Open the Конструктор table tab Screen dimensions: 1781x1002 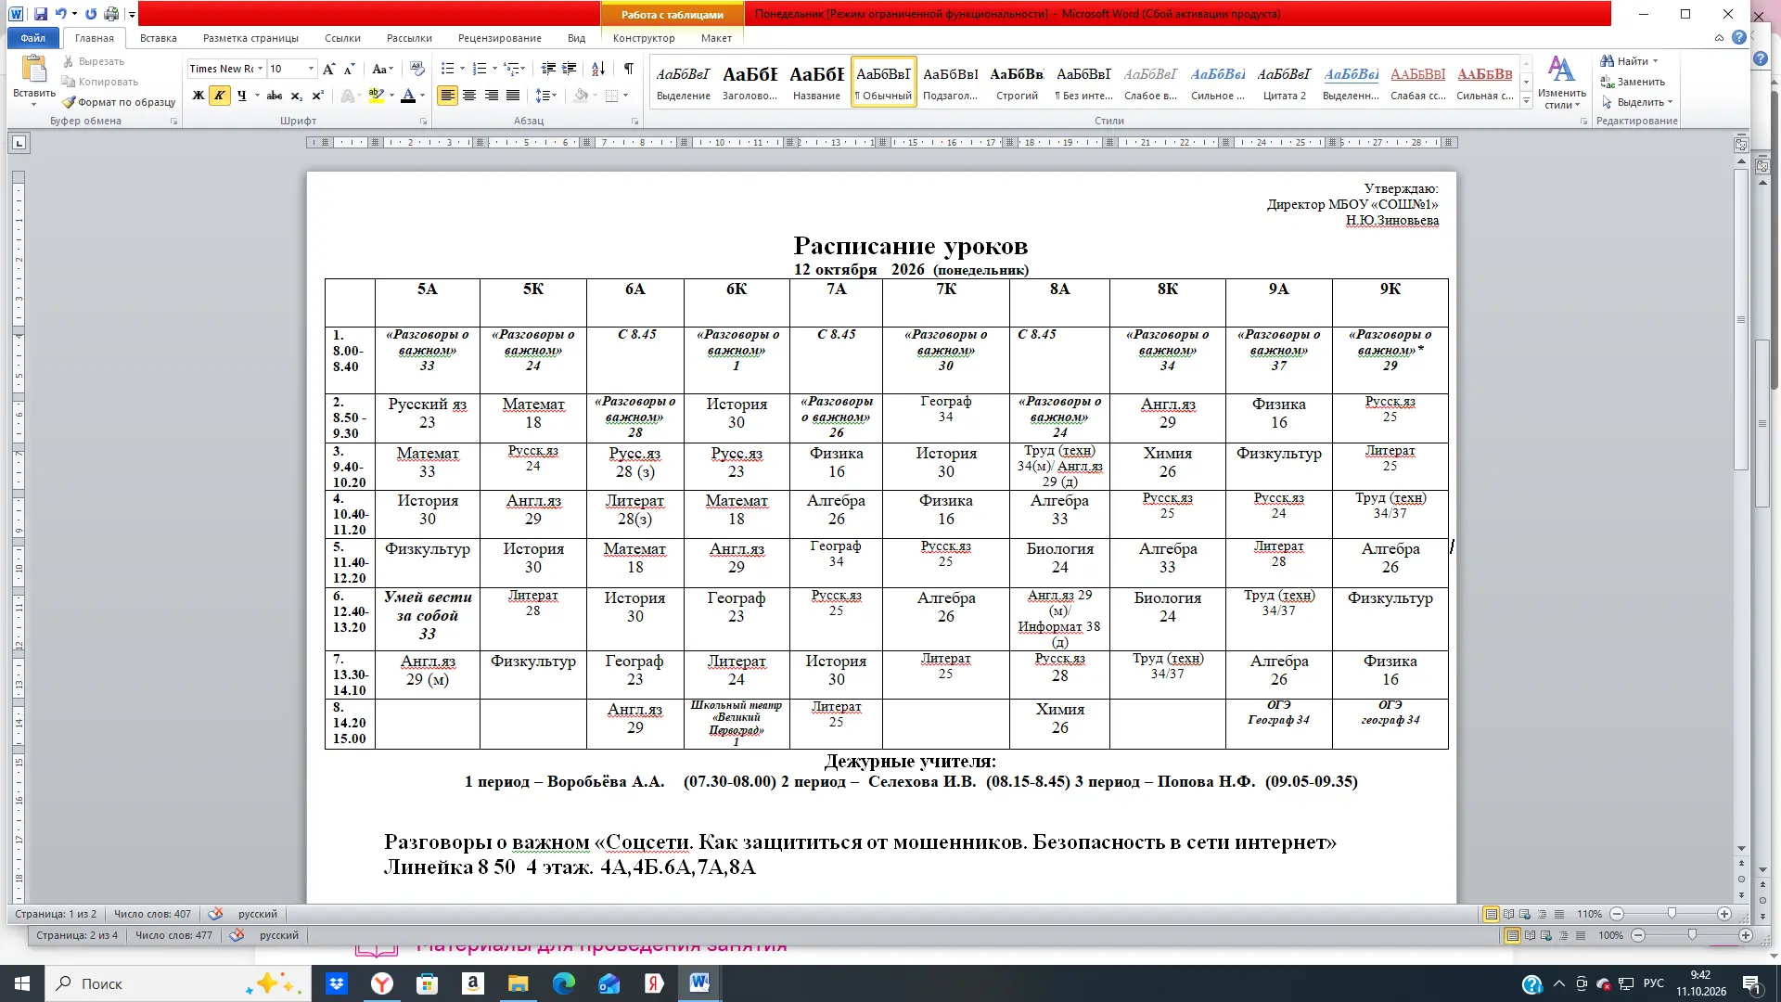pyautogui.click(x=644, y=38)
